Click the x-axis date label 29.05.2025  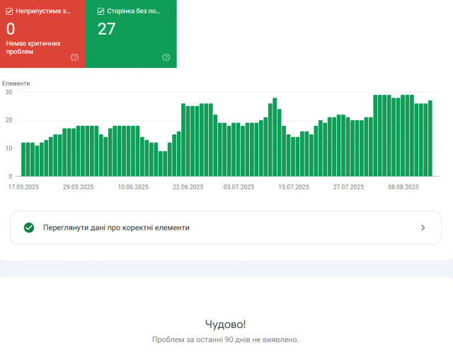click(x=79, y=187)
